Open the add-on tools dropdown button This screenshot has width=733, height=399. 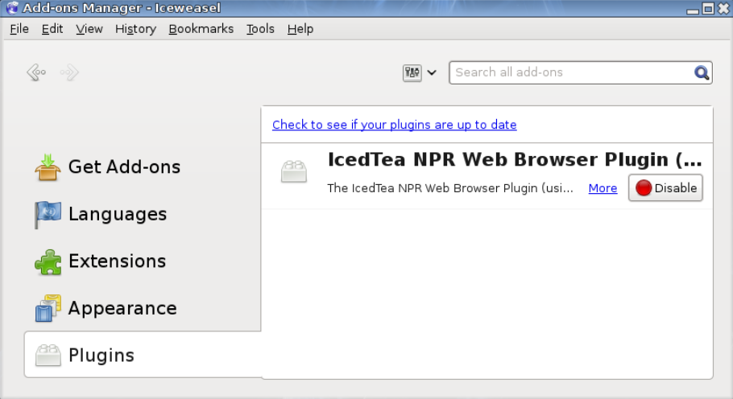[x=419, y=72]
